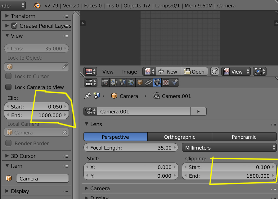
Task: Adjust the View Lens 35.000 slider
Action: tap(36, 48)
